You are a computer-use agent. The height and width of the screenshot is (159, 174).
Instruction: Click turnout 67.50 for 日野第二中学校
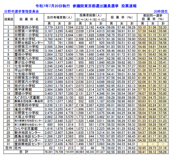132,51
